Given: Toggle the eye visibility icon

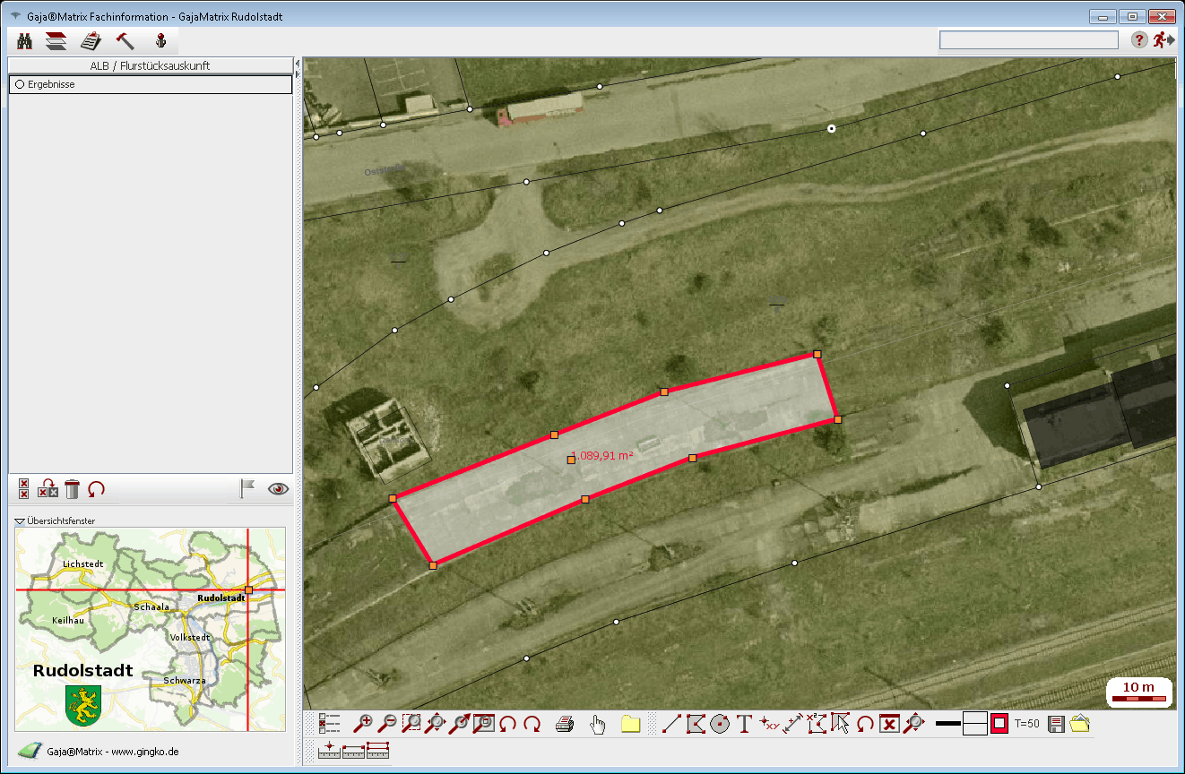Looking at the screenshot, I should 279,489.
